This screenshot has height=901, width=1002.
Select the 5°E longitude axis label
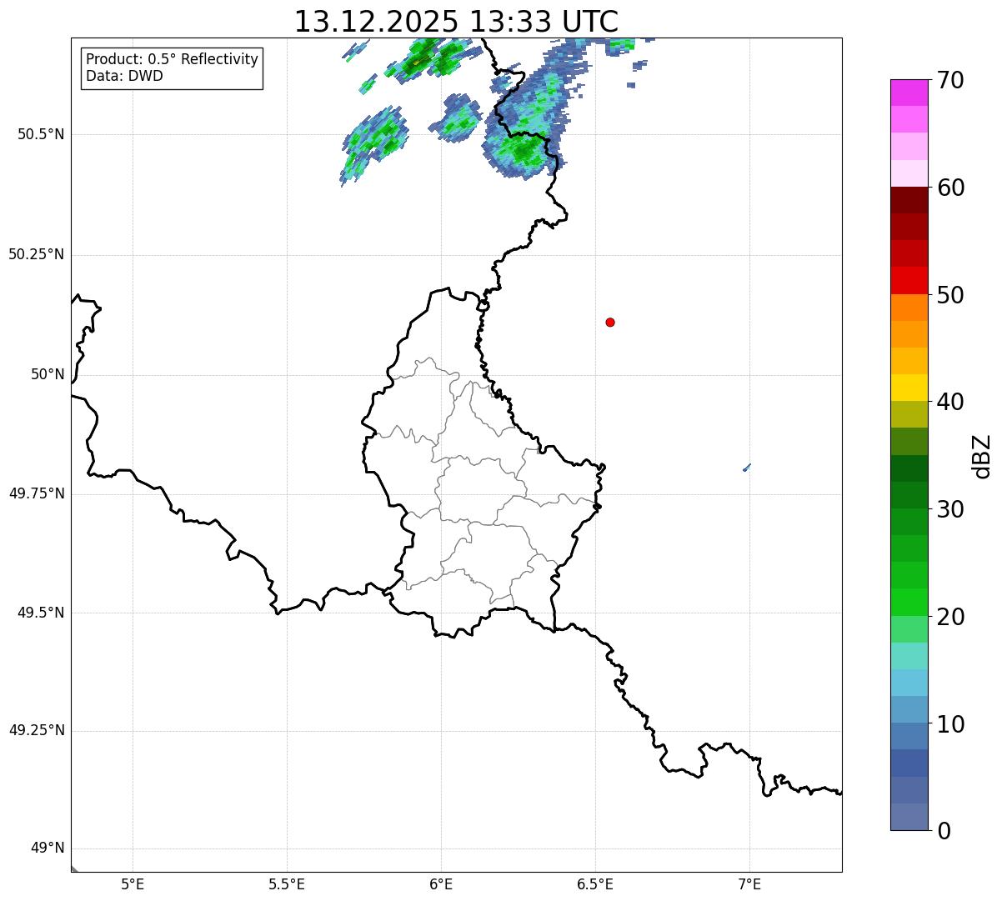click(133, 884)
